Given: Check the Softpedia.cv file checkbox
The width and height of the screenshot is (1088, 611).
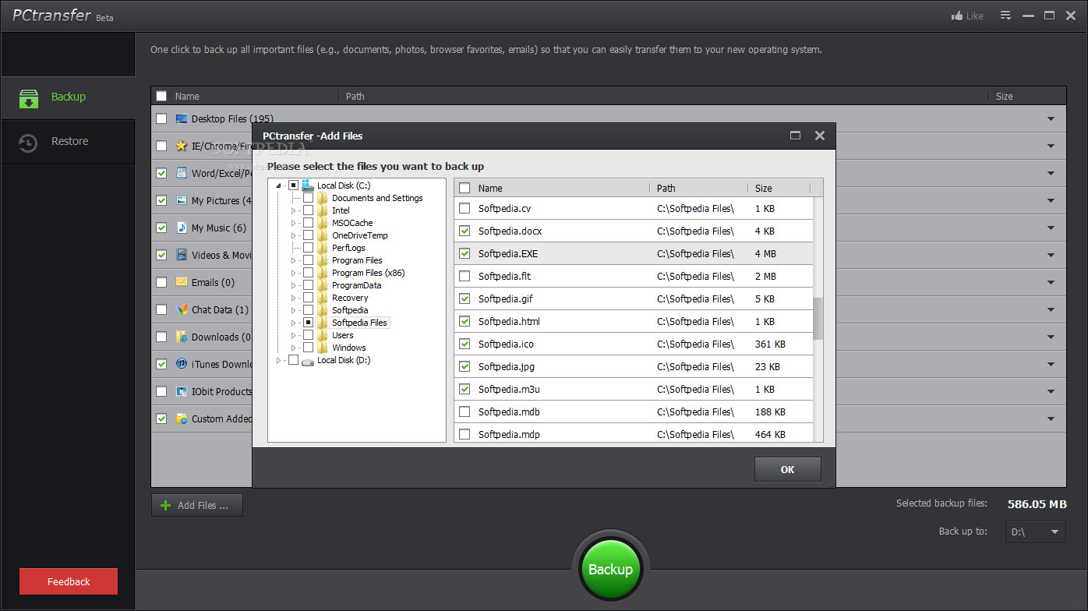Looking at the screenshot, I should (465, 209).
